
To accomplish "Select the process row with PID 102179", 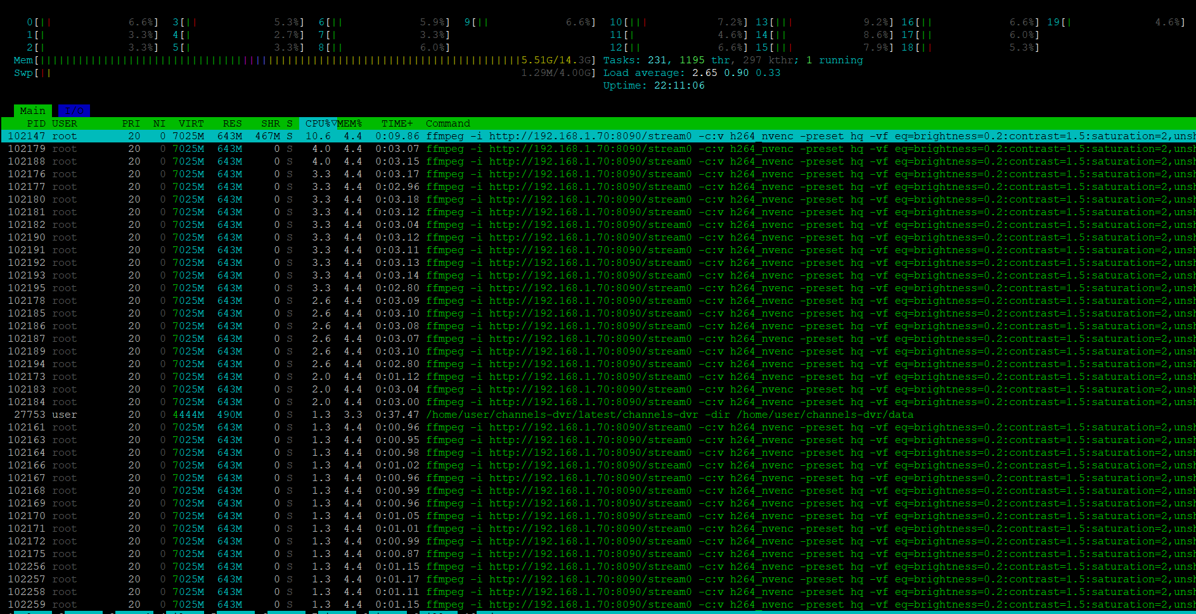I will (444, 149).
